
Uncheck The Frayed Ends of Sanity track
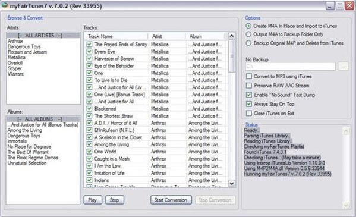point(89,45)
